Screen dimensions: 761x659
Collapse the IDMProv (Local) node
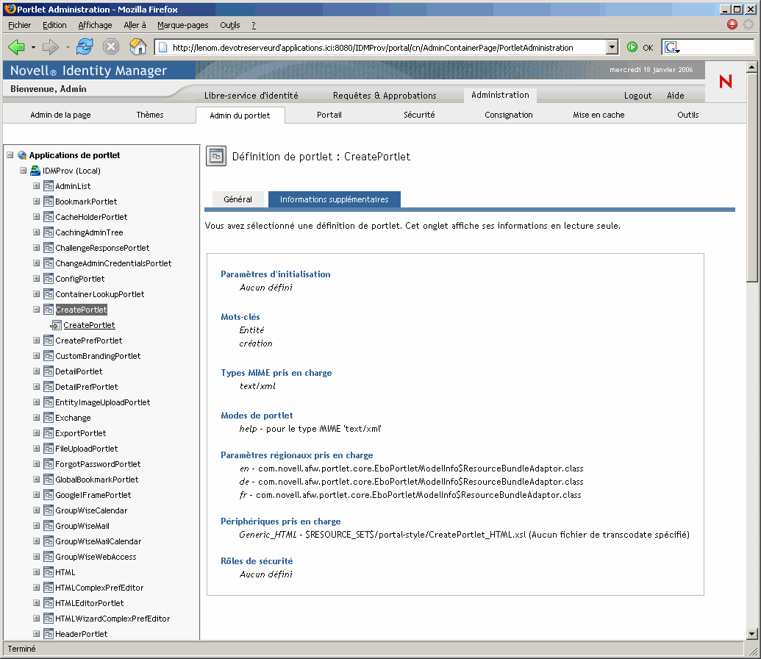(23, 171)
